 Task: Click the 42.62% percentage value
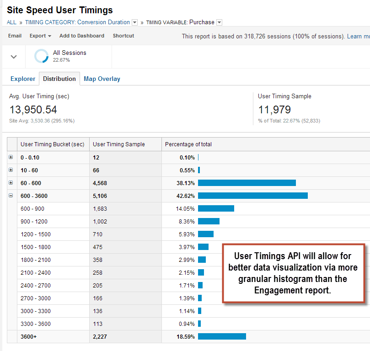[186, 196]
